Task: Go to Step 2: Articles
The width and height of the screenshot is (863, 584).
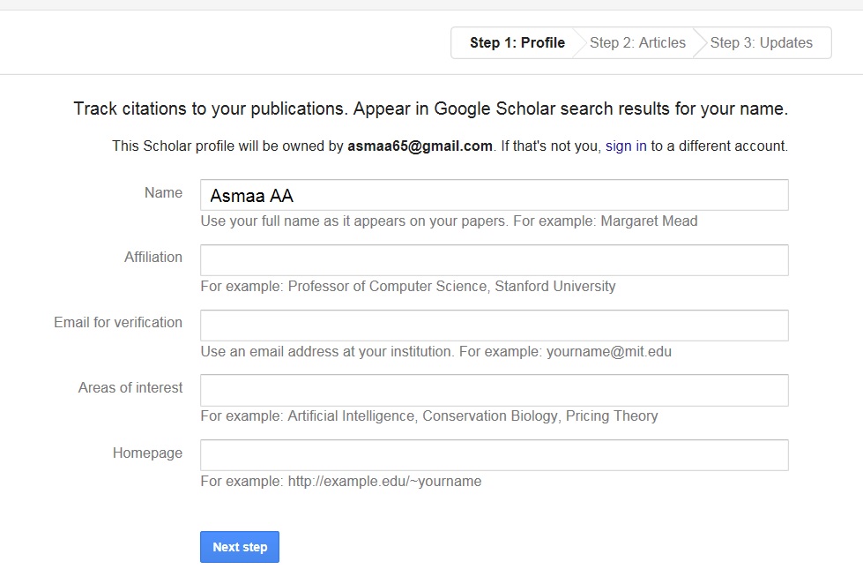Action: (637, 43)
